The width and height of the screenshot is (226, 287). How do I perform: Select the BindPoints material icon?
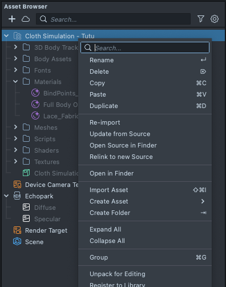(x=35, y=93)
